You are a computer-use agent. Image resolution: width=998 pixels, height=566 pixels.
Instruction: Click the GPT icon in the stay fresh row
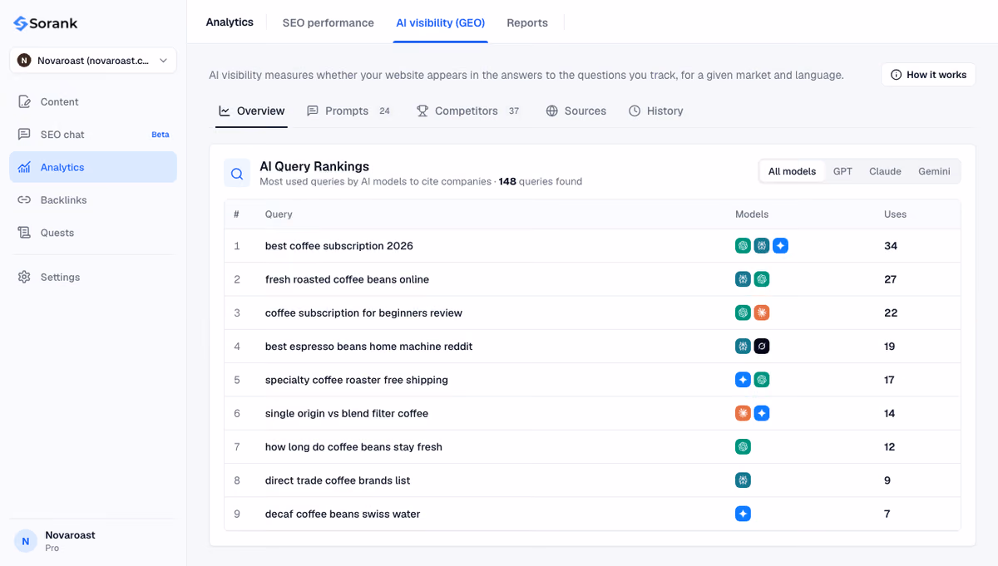(x=744, y=447)
